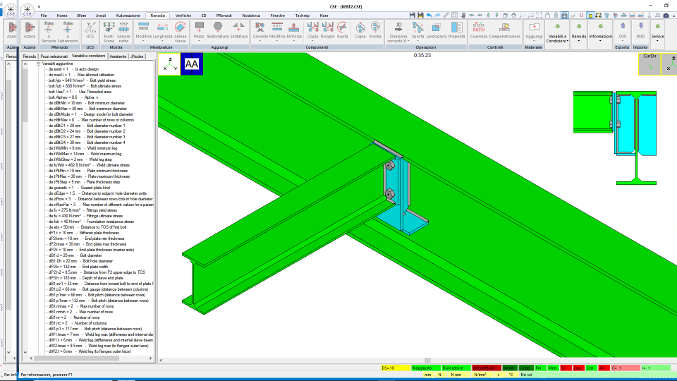This screenshot has height=381, width=677.
Task: Toggle the Med snap indicator
Action: pyautogui.click(x=552, y=368)
